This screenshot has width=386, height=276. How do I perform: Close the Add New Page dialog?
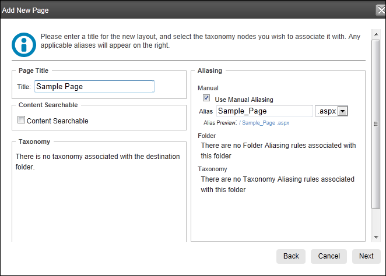381,10
